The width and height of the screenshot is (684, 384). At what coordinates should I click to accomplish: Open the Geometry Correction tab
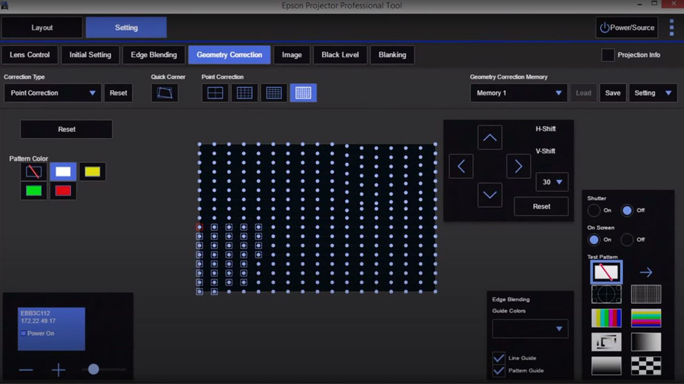(x=229, y=55)
